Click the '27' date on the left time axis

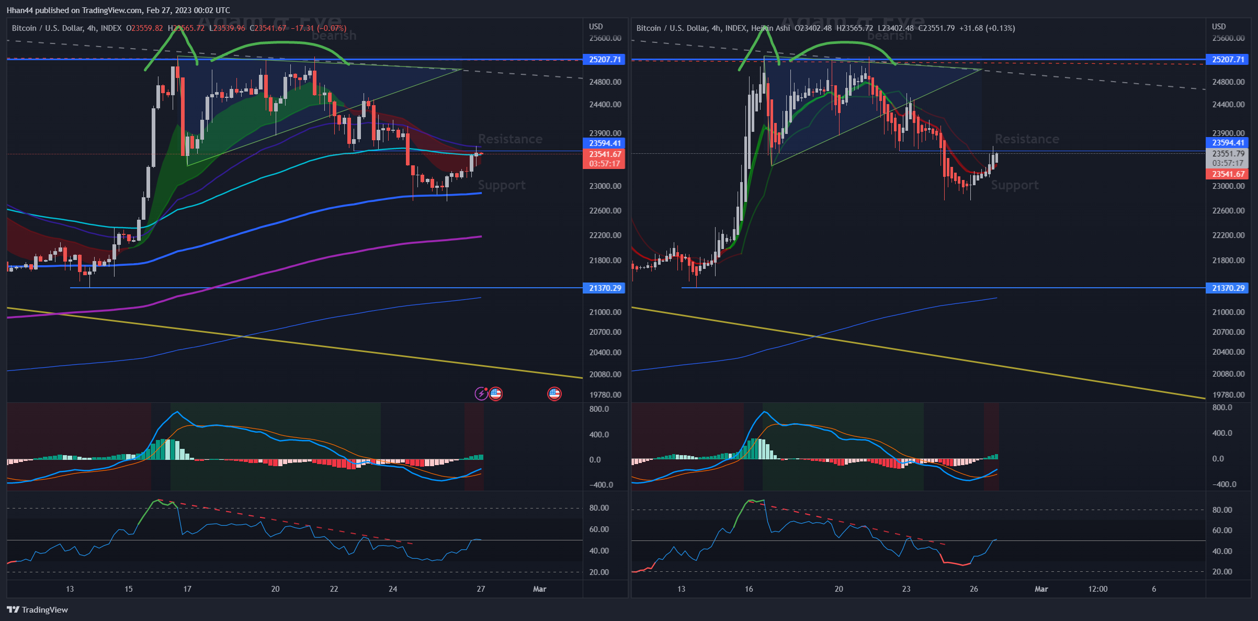481,589
